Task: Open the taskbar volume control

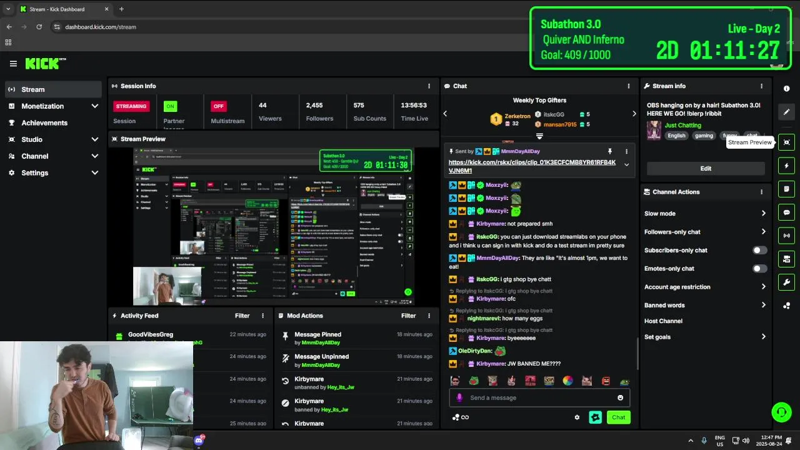Action: click(x=746, y=441)
